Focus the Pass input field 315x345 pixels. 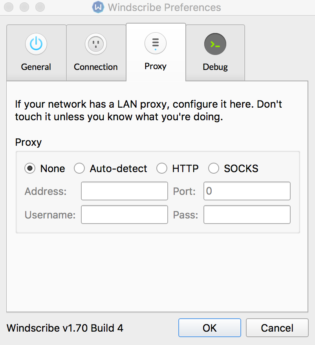tap(247, 215)
